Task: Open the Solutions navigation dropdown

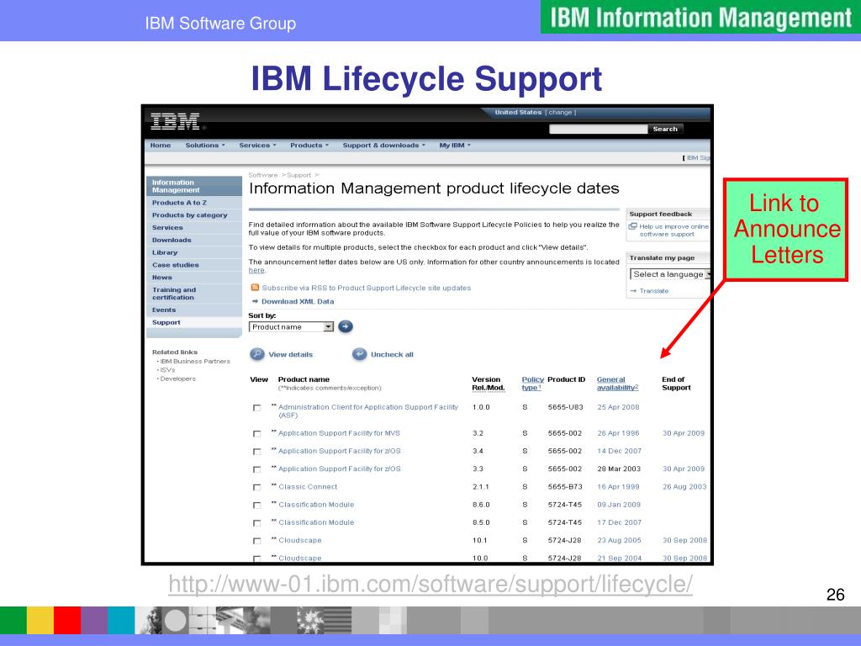Action: coord(205,146)
